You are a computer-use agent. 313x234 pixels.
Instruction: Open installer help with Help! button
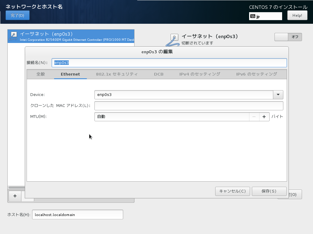coord(297,15)
